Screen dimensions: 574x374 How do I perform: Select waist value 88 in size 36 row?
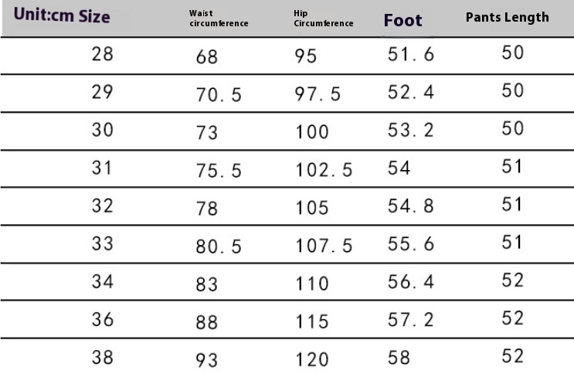point(207,322)
